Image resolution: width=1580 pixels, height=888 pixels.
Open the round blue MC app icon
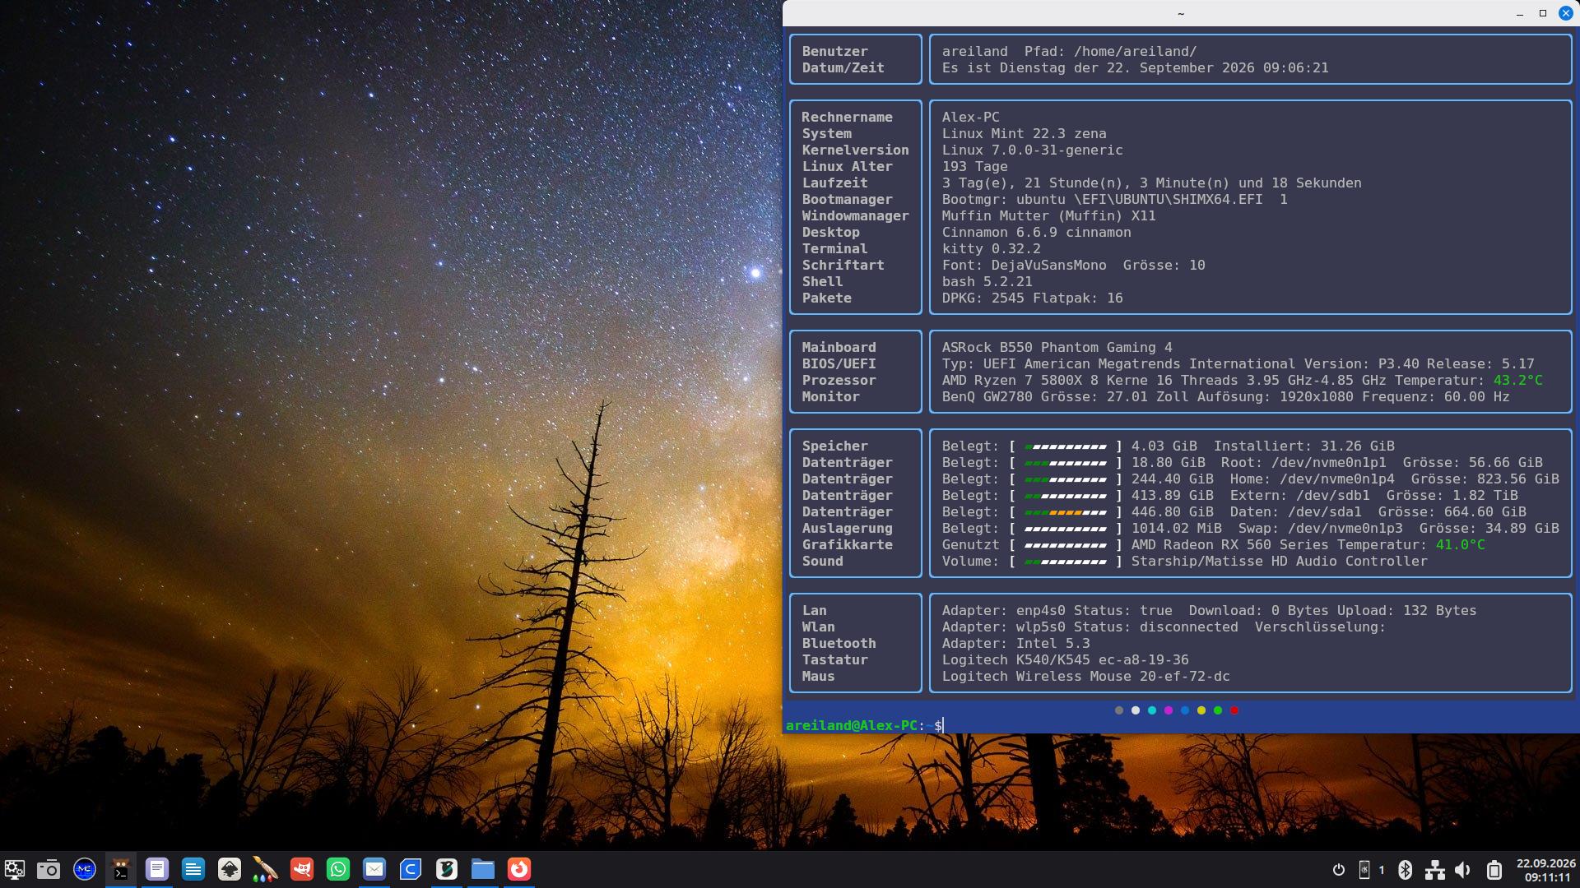coord(85,869)
